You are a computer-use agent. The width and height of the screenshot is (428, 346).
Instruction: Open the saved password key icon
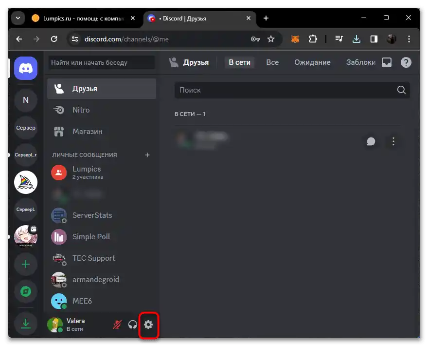(255, 39)
